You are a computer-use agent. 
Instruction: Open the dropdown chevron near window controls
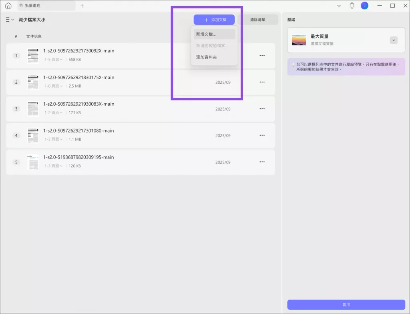(339, 6)
